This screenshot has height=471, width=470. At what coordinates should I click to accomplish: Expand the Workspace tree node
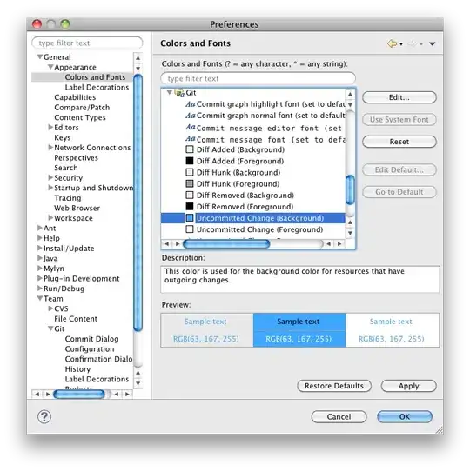50,218
